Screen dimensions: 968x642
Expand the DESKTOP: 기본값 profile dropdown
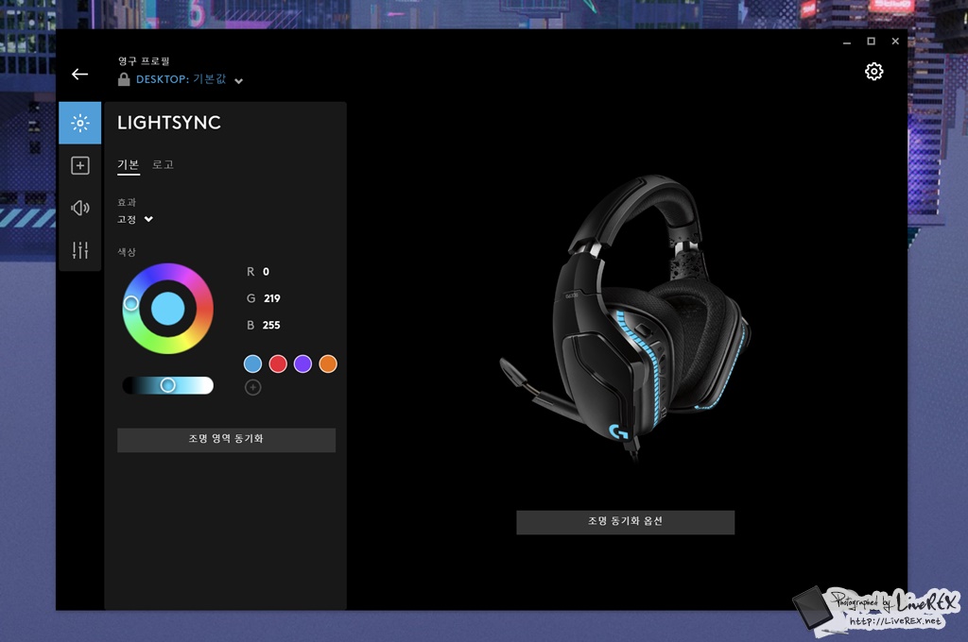pyautogui.click(x=239, y=81)
